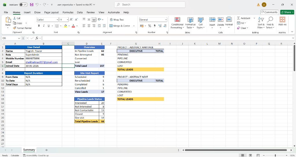Expand the Name Box dropdown
Viewport: 296px width, 157px height.
[19, 38]
